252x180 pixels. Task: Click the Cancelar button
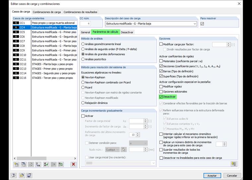click(232, 175)
